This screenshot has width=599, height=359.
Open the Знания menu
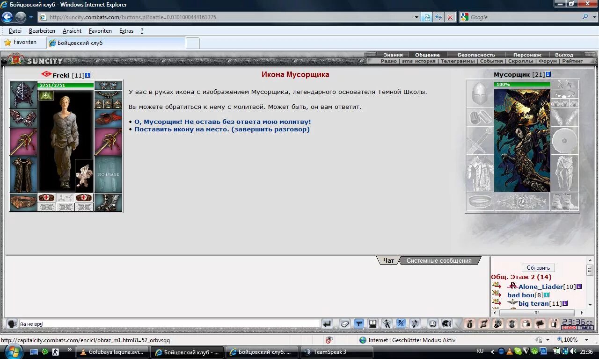pyautogui.click(x=393, y=55)
